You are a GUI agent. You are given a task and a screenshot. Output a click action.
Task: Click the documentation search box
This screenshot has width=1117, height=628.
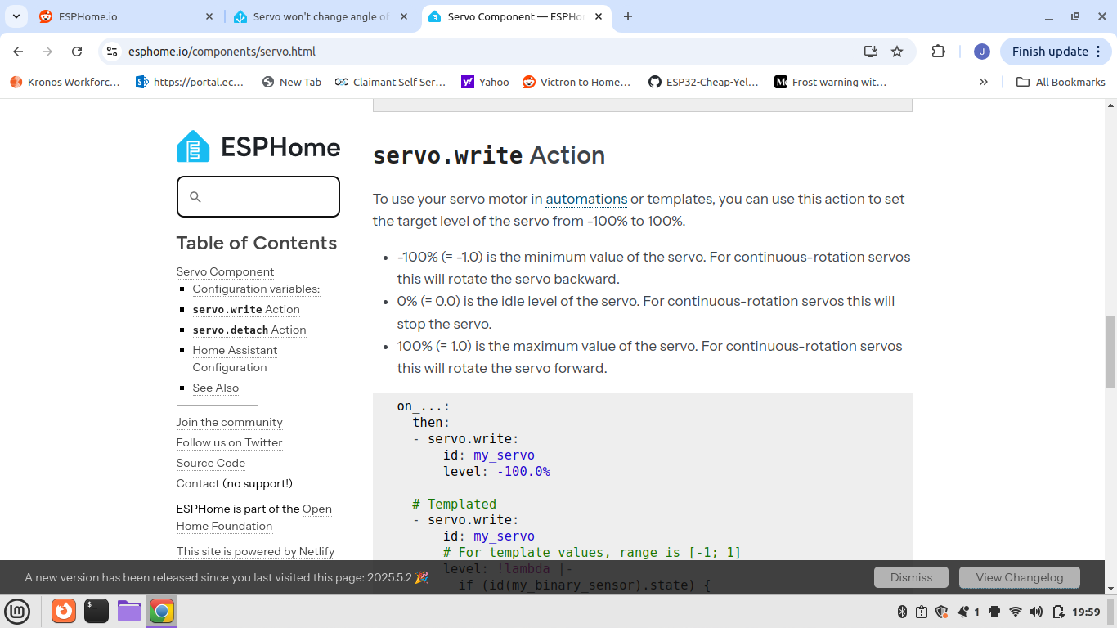(258, 196)
